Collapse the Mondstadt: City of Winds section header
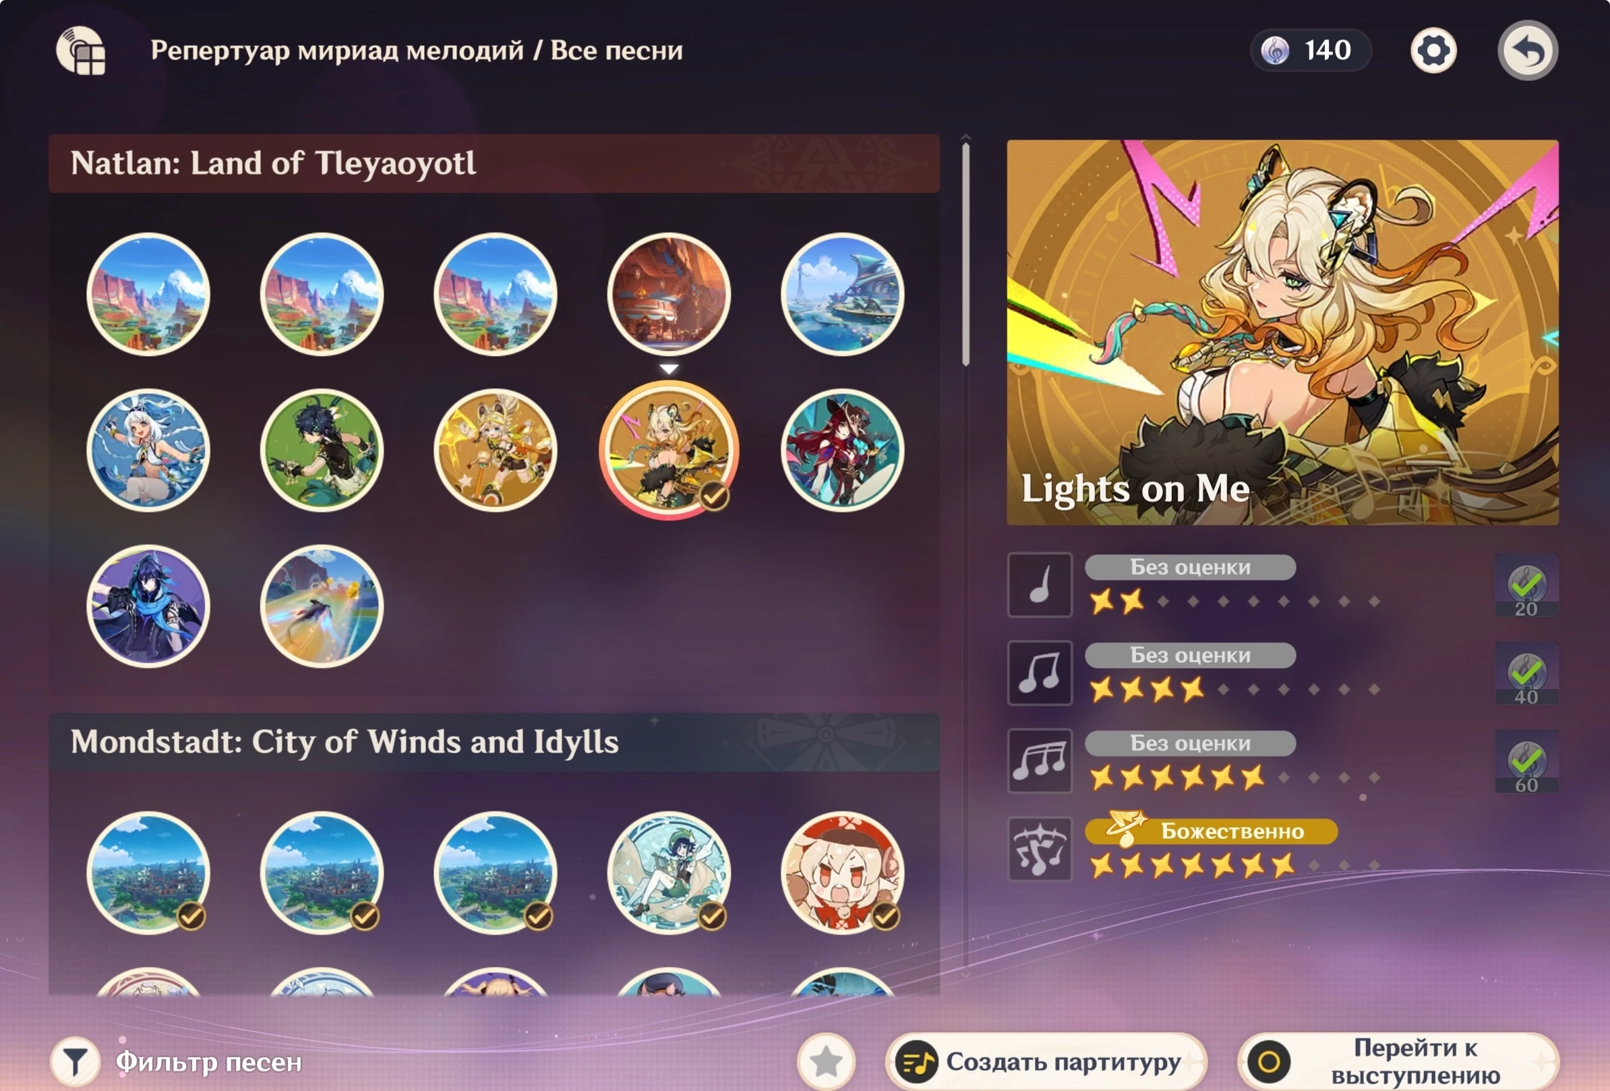Image resolution: width=1610 pixels, height=1091 pixels. pos(494,742)
